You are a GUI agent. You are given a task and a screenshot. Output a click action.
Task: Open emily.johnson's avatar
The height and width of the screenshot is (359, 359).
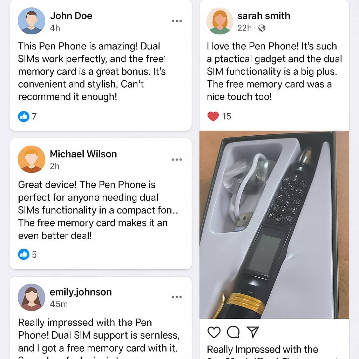31,297
